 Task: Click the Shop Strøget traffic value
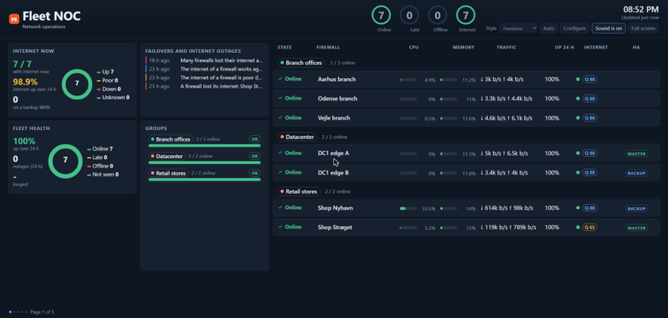coord(508,227)
